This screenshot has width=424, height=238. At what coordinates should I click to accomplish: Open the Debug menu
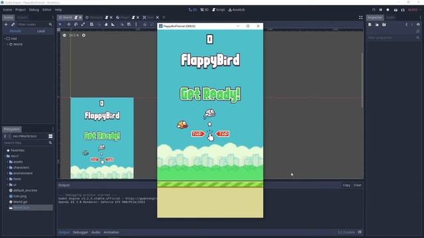click(x=34, y=10)
